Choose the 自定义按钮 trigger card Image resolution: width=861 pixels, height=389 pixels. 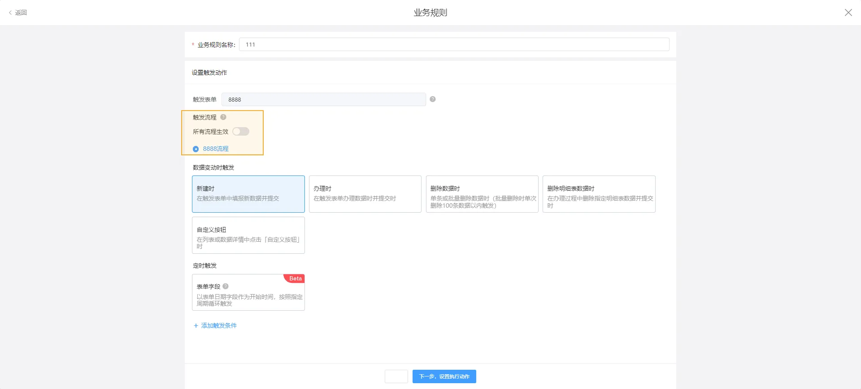tap(248, 235)
